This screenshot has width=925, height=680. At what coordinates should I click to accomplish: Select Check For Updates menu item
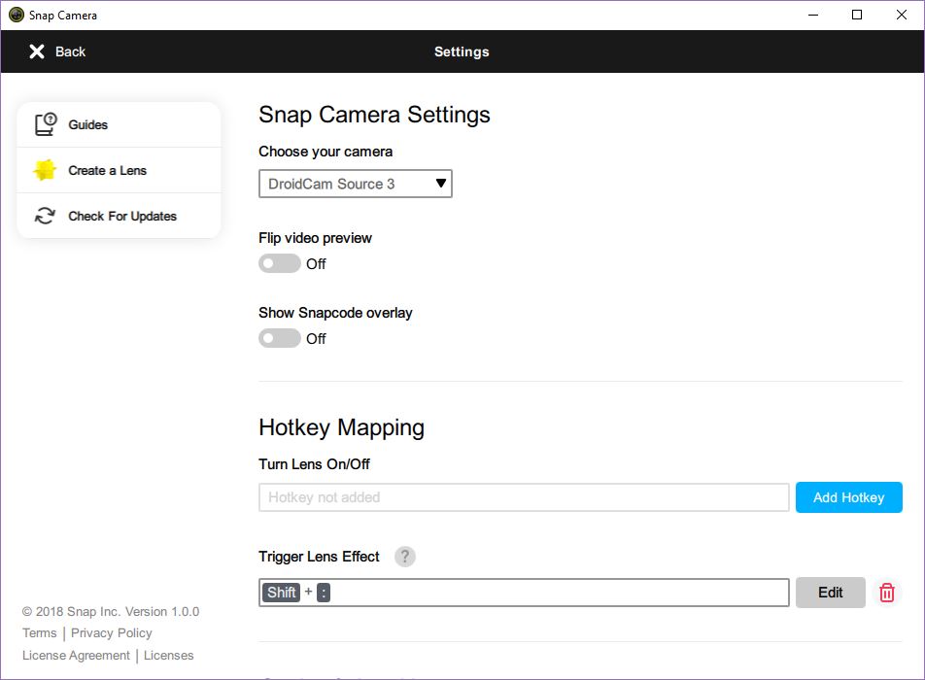click(x=120, y=216)
